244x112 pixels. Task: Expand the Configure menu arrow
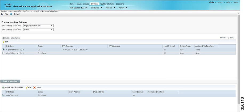(101, 8)
